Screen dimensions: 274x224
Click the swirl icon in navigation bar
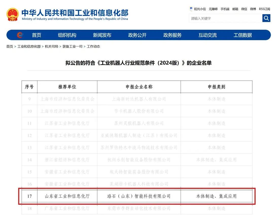[x=20, y=35]
